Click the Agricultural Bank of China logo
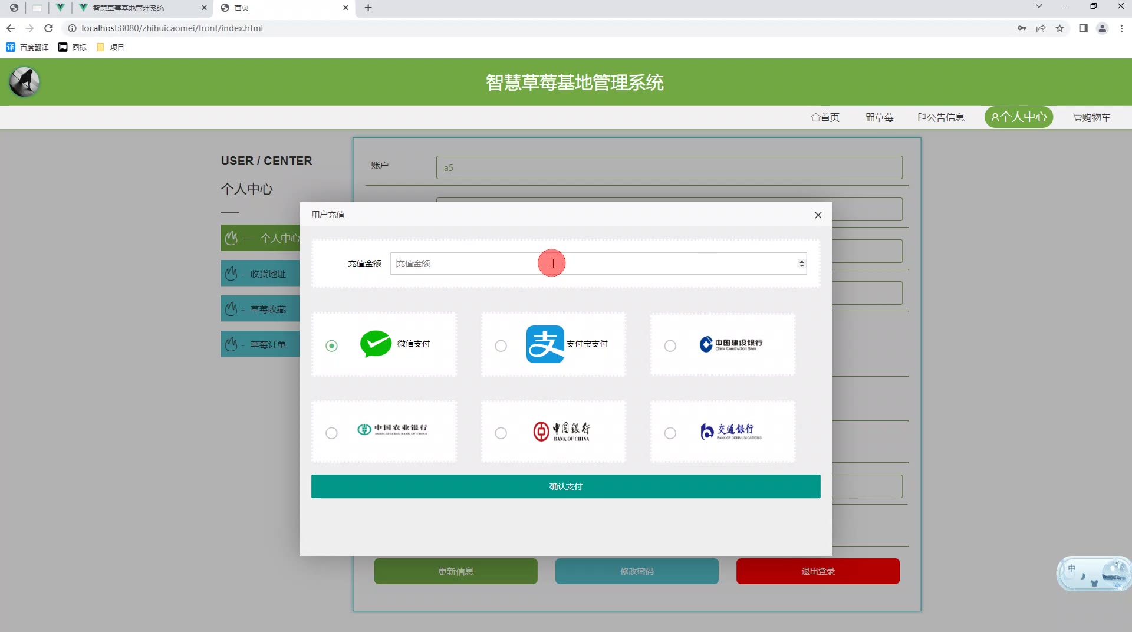 tap(392, 429)
